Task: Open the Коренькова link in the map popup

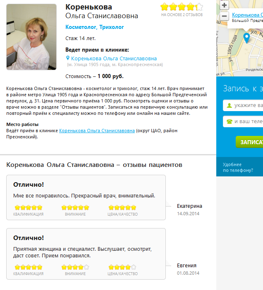Action: click(247, 15)
